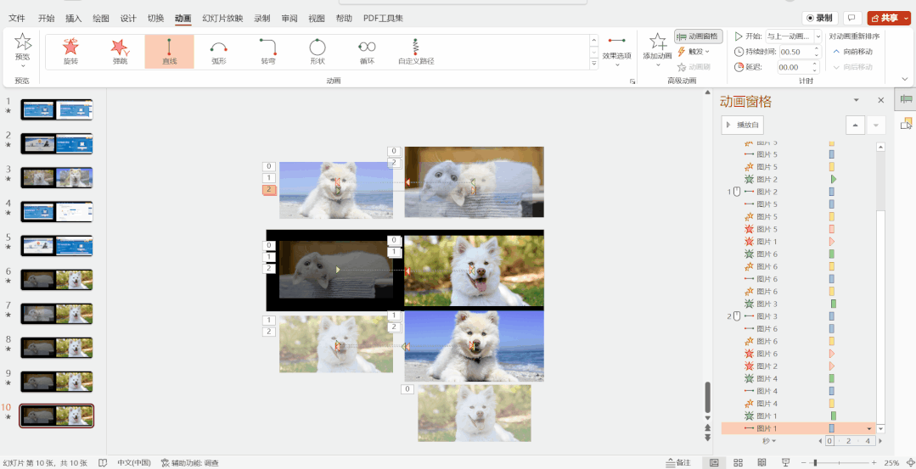Collapse the ribbon chevron

coord(905,80)
